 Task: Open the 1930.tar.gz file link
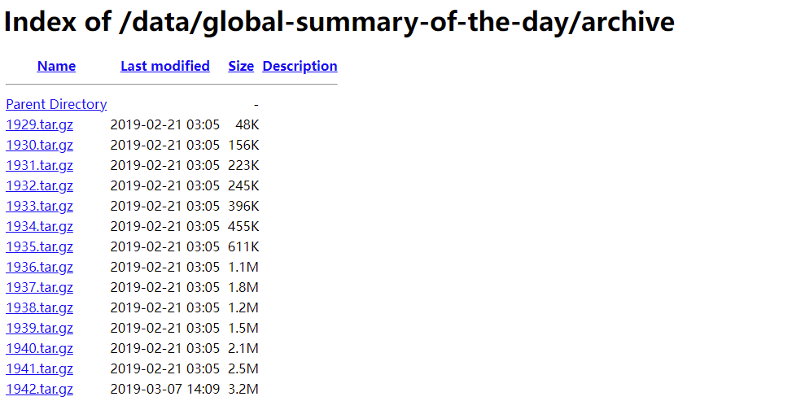point(39,145)
